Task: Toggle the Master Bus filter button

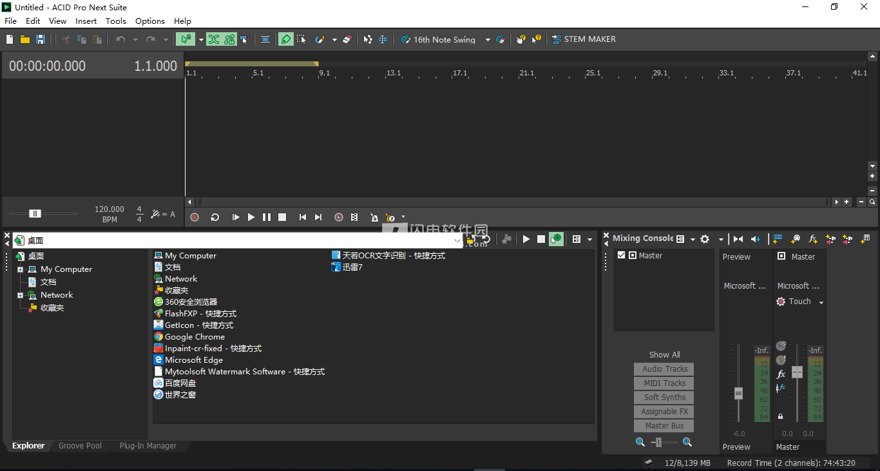Action: tap(664, 426)
